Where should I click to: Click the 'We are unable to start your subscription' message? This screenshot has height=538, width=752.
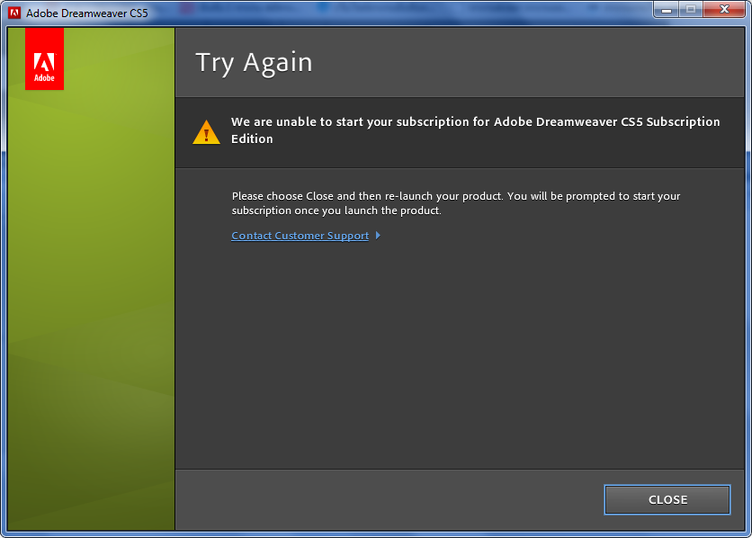point(475,130)
